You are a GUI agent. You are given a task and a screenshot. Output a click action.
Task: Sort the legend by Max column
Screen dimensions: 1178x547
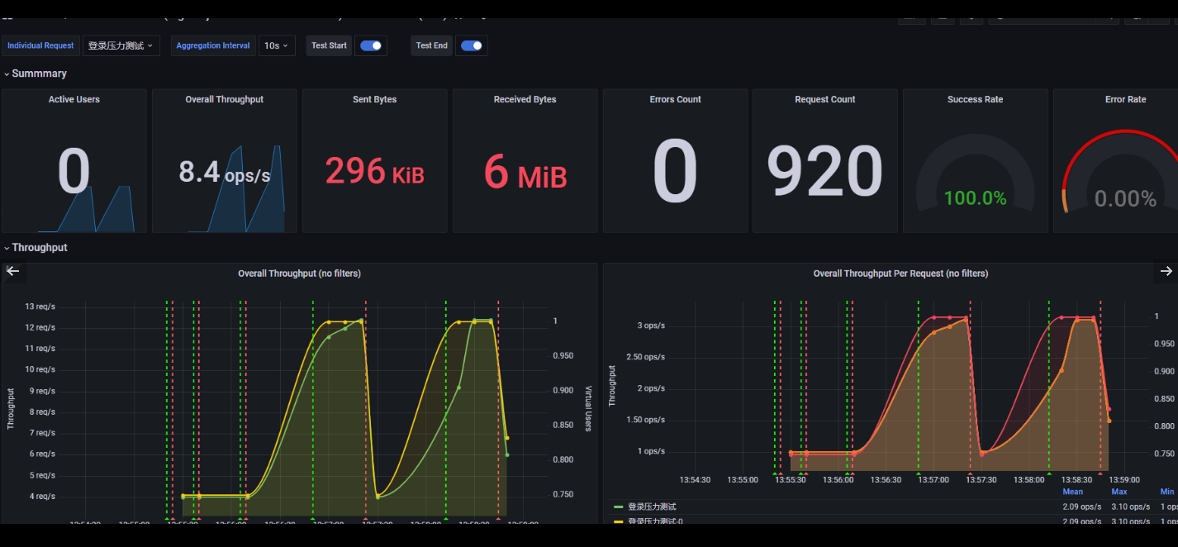(x=1119, y=492)
